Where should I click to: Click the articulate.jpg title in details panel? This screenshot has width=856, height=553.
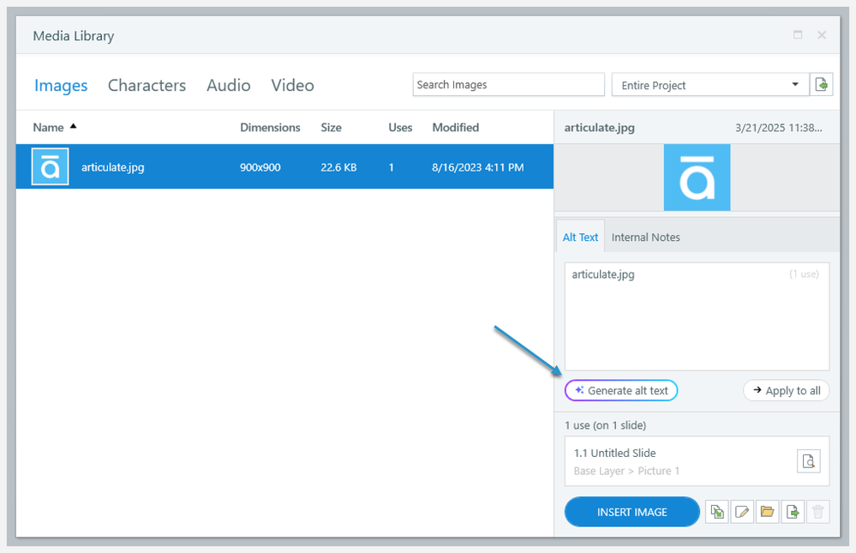(600, 128)
